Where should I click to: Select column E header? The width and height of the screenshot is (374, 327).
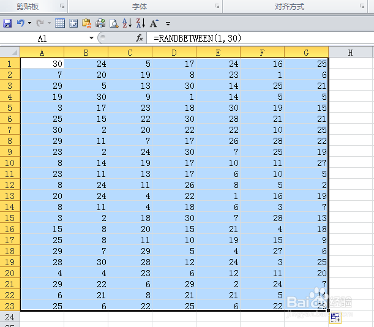tap(218, 52)
